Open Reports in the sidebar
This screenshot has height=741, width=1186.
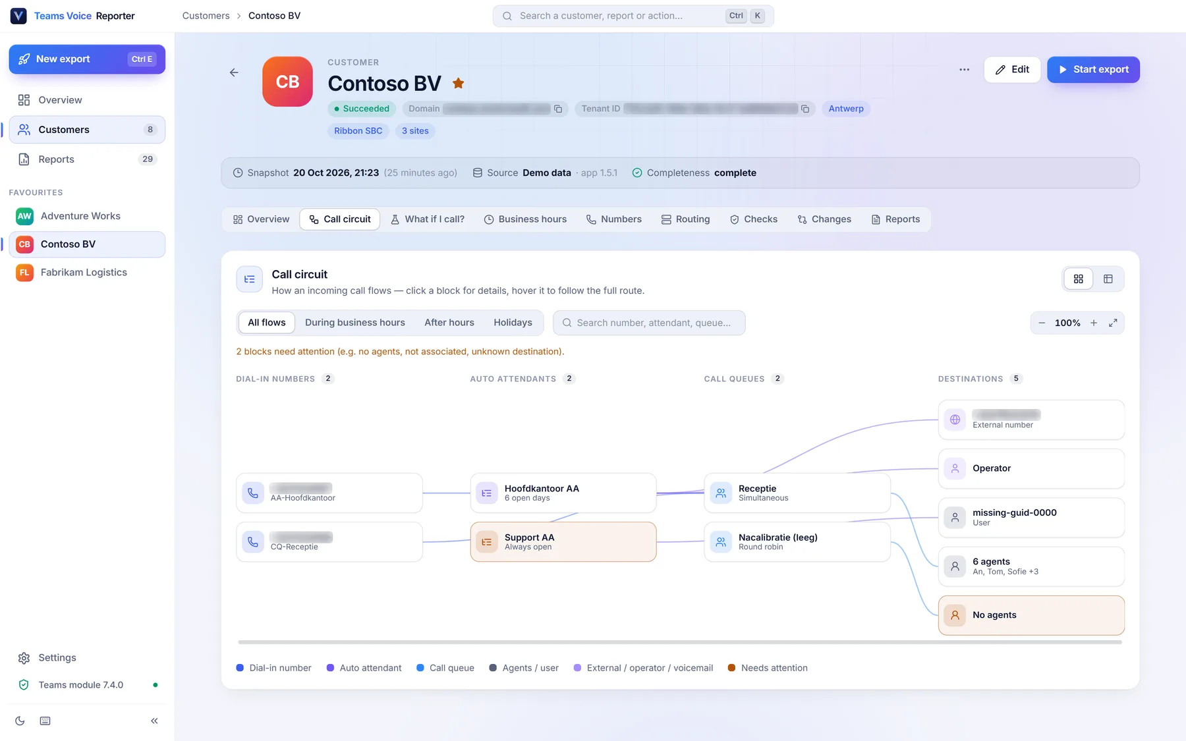point(87,159)
